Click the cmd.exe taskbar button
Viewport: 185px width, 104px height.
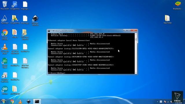(37, 101)
